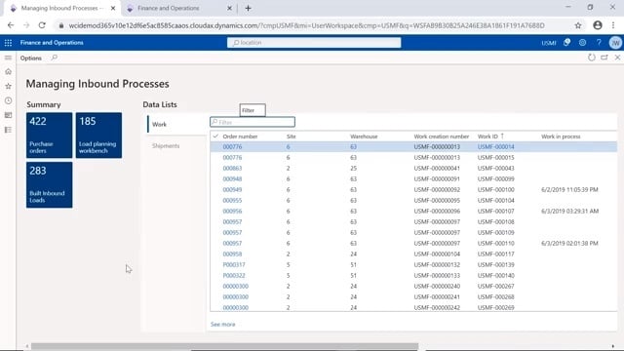Screen dimensions: 624x351
Task: Sort by the Order number column header
Action: (x=240, y=136)
